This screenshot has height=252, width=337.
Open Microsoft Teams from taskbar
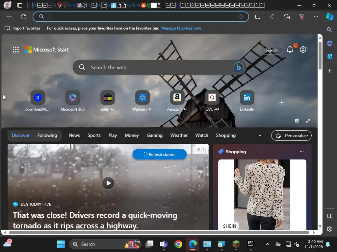[164, 244]
